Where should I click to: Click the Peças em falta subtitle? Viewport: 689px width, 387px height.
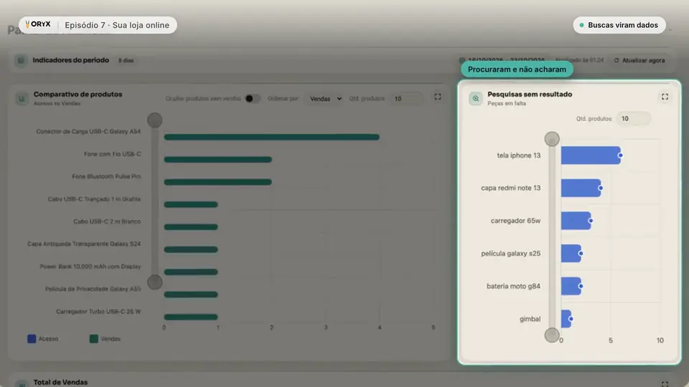(x=506, y=103)
